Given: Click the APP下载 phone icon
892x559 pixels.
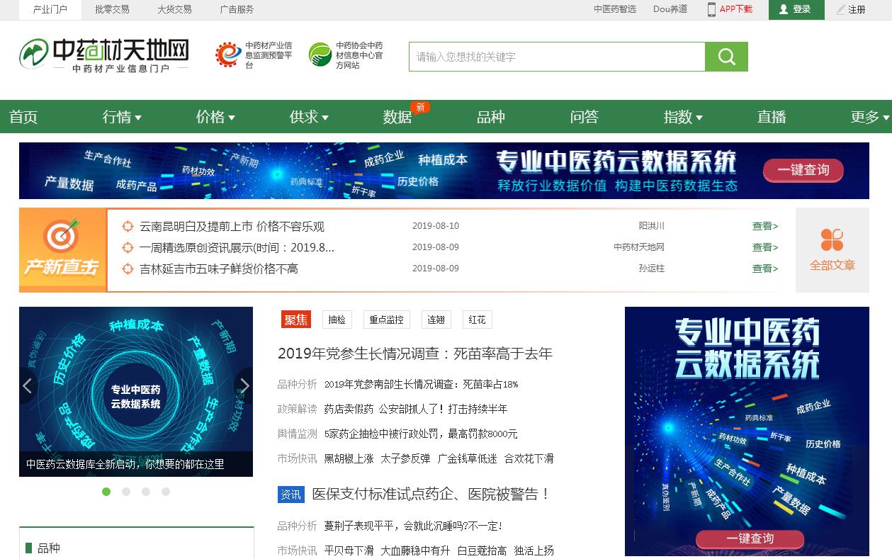Looking at the screenshot, I should click(711, 9).
